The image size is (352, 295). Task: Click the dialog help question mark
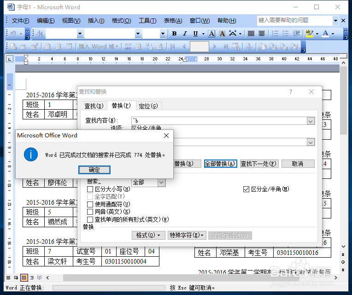291,92
